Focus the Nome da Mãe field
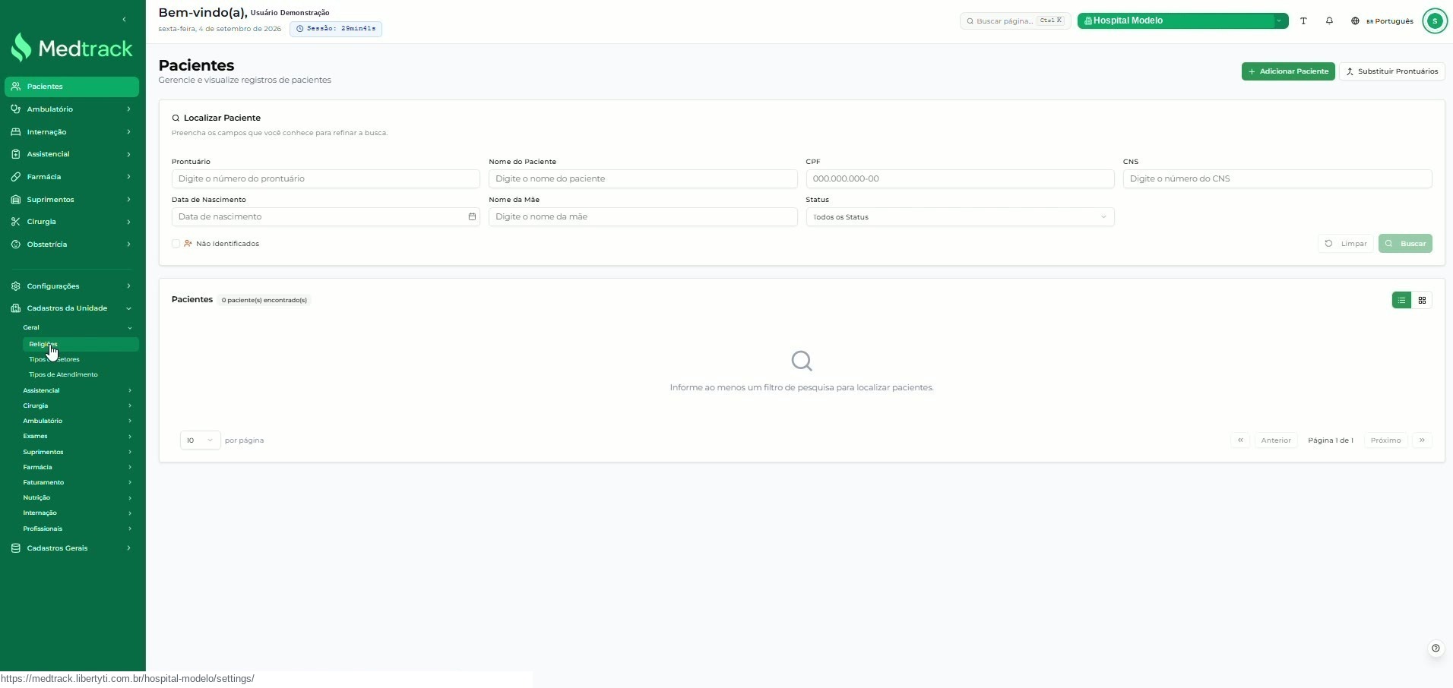The image size is (1453, 688). click(x=643, y=217)
